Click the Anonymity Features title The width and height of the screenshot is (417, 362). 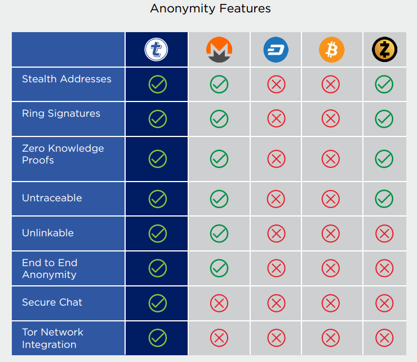[x=210, y=8]
